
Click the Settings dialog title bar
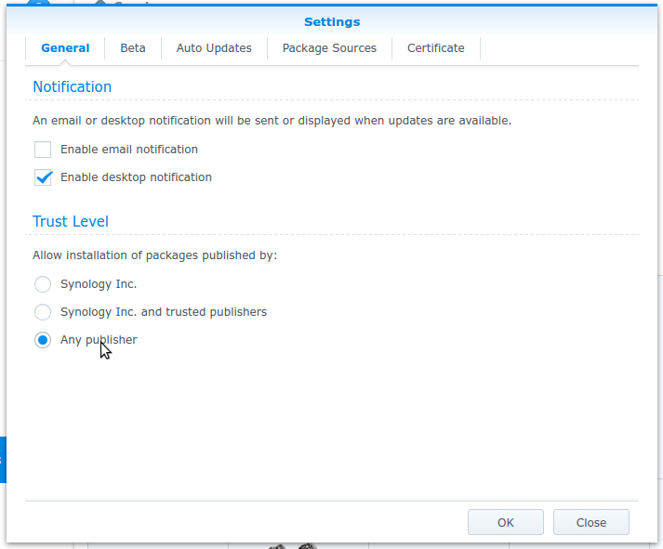click(332, 22)
